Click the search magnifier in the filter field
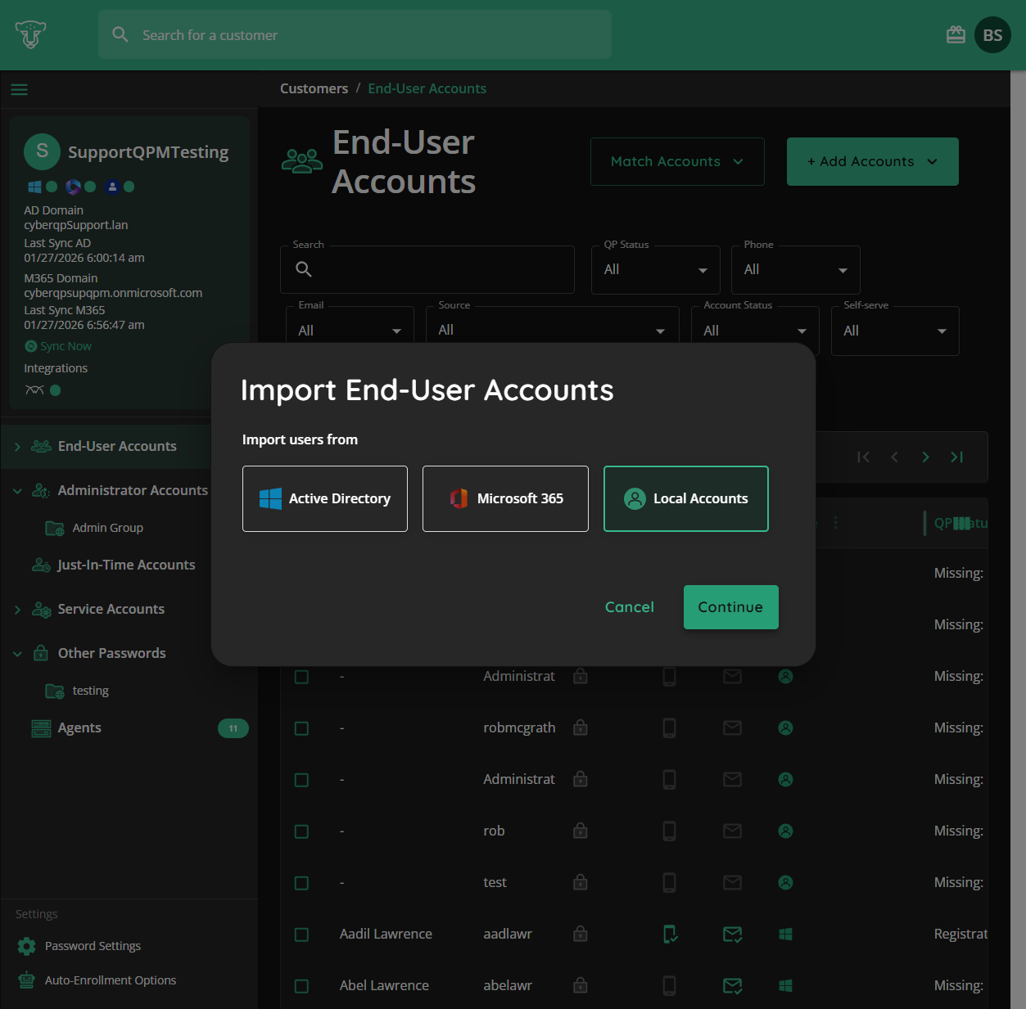This screenshot has height=1009, width=1026. (x=304, y=269)
